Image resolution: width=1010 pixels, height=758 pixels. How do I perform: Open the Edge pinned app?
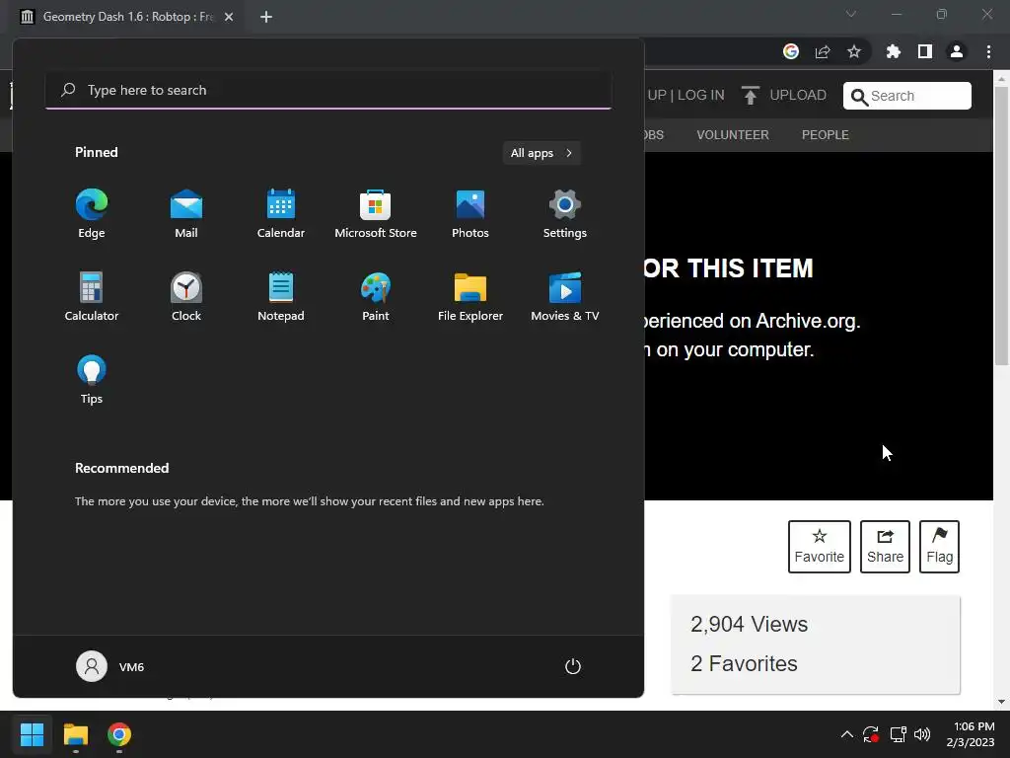pos(92,214)
